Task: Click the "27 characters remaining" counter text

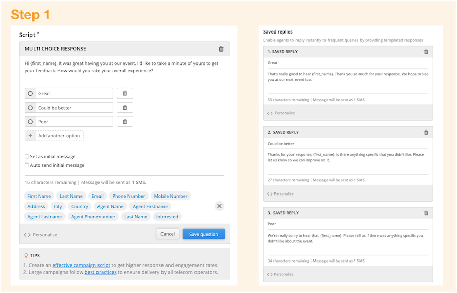Action: tap(288, 180)
